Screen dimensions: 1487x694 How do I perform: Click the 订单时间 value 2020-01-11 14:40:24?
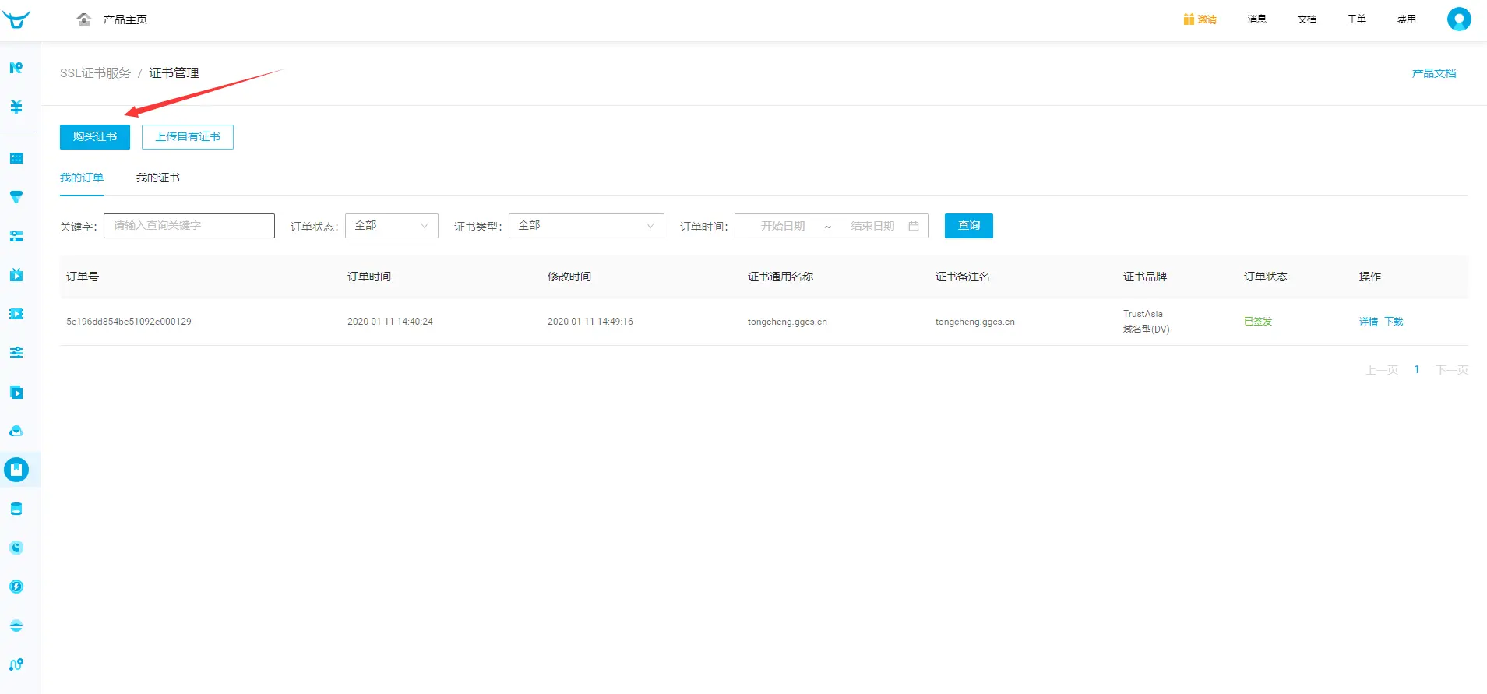[390, 322]
